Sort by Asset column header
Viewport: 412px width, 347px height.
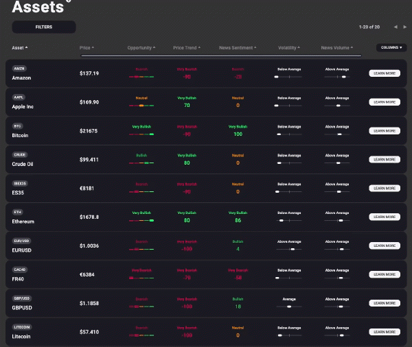coord(20,48)
